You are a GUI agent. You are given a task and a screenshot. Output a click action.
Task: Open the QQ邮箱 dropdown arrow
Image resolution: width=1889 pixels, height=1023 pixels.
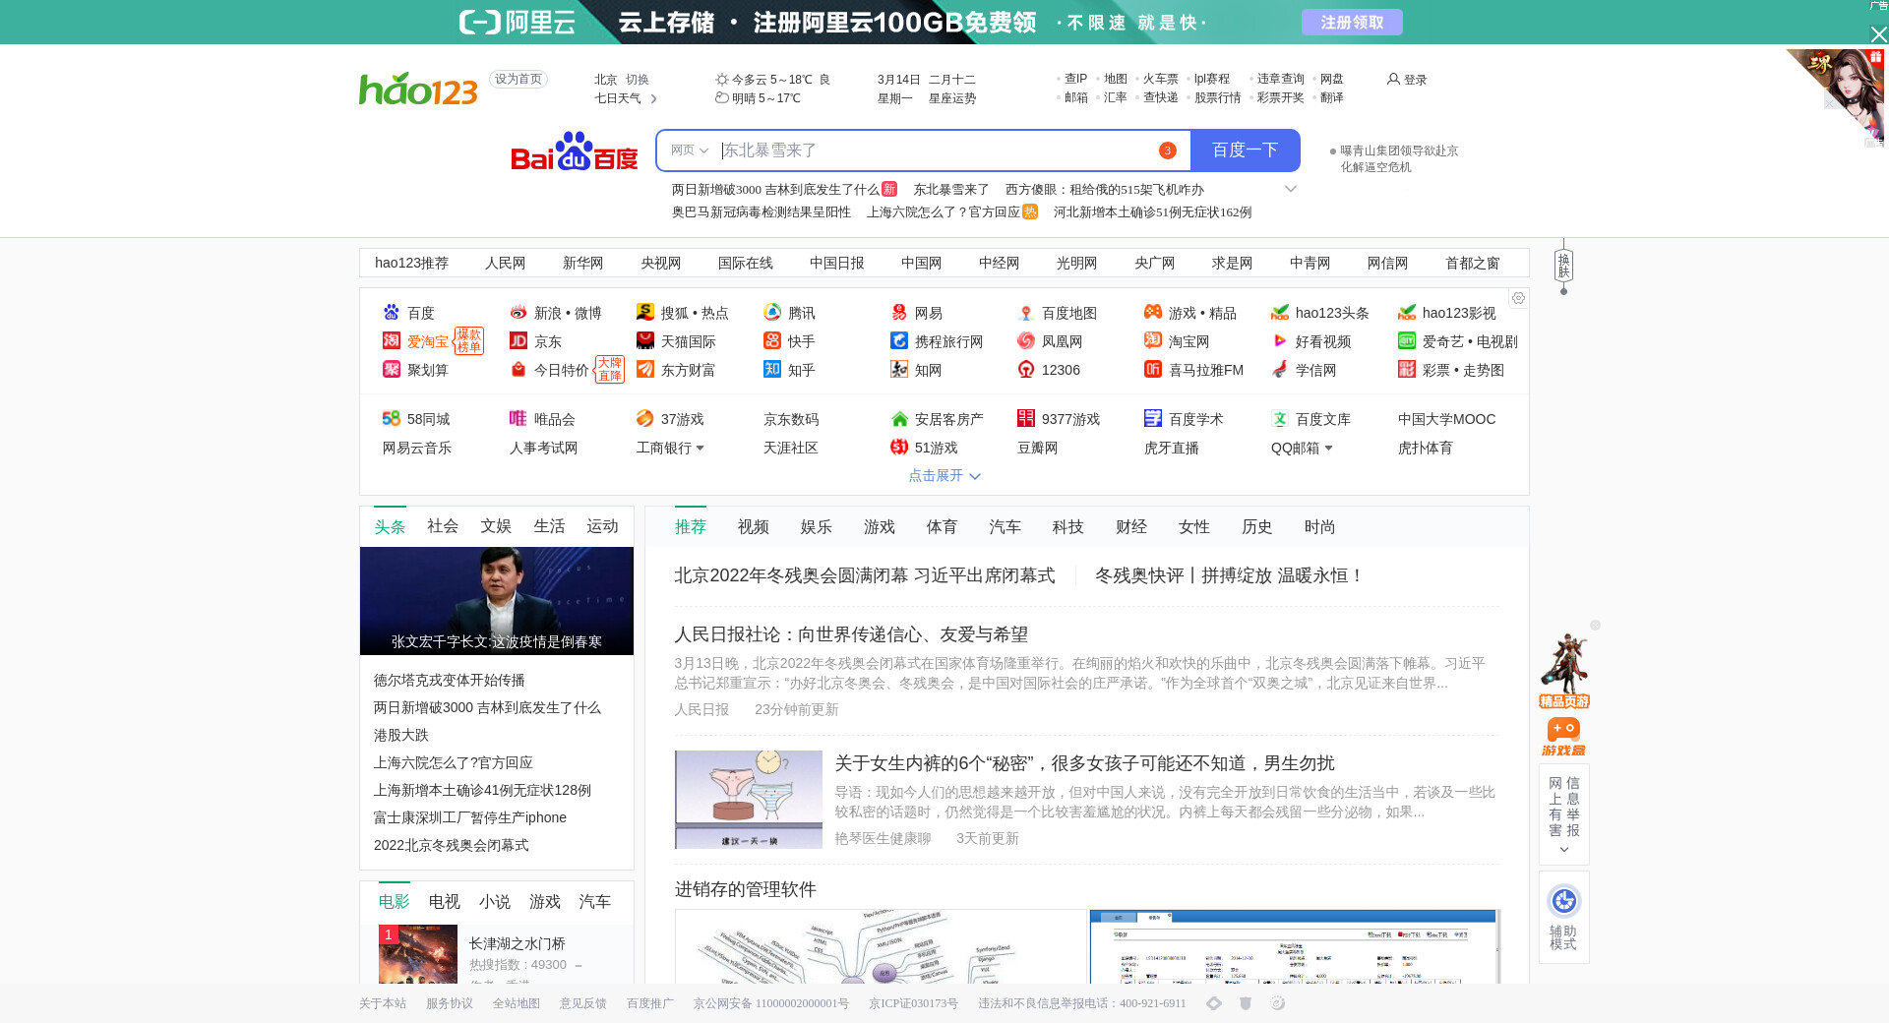[x=1328, y=449]
